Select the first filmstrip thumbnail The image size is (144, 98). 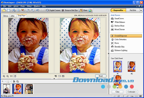[x=7, y=89]
